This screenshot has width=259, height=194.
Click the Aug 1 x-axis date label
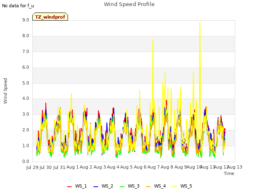click(73, 167)
